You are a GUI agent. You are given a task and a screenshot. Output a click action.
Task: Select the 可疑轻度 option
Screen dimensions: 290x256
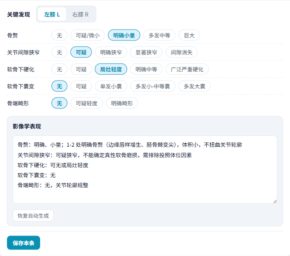pyautogui.click(x=86, y=103)
